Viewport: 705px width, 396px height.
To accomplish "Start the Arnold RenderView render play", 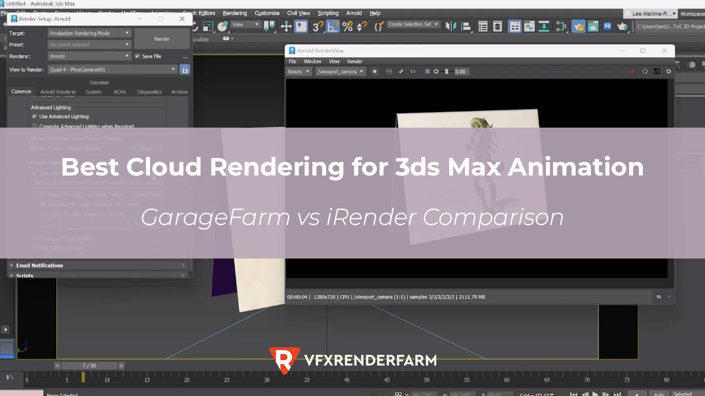I will [x=632, y=71].
